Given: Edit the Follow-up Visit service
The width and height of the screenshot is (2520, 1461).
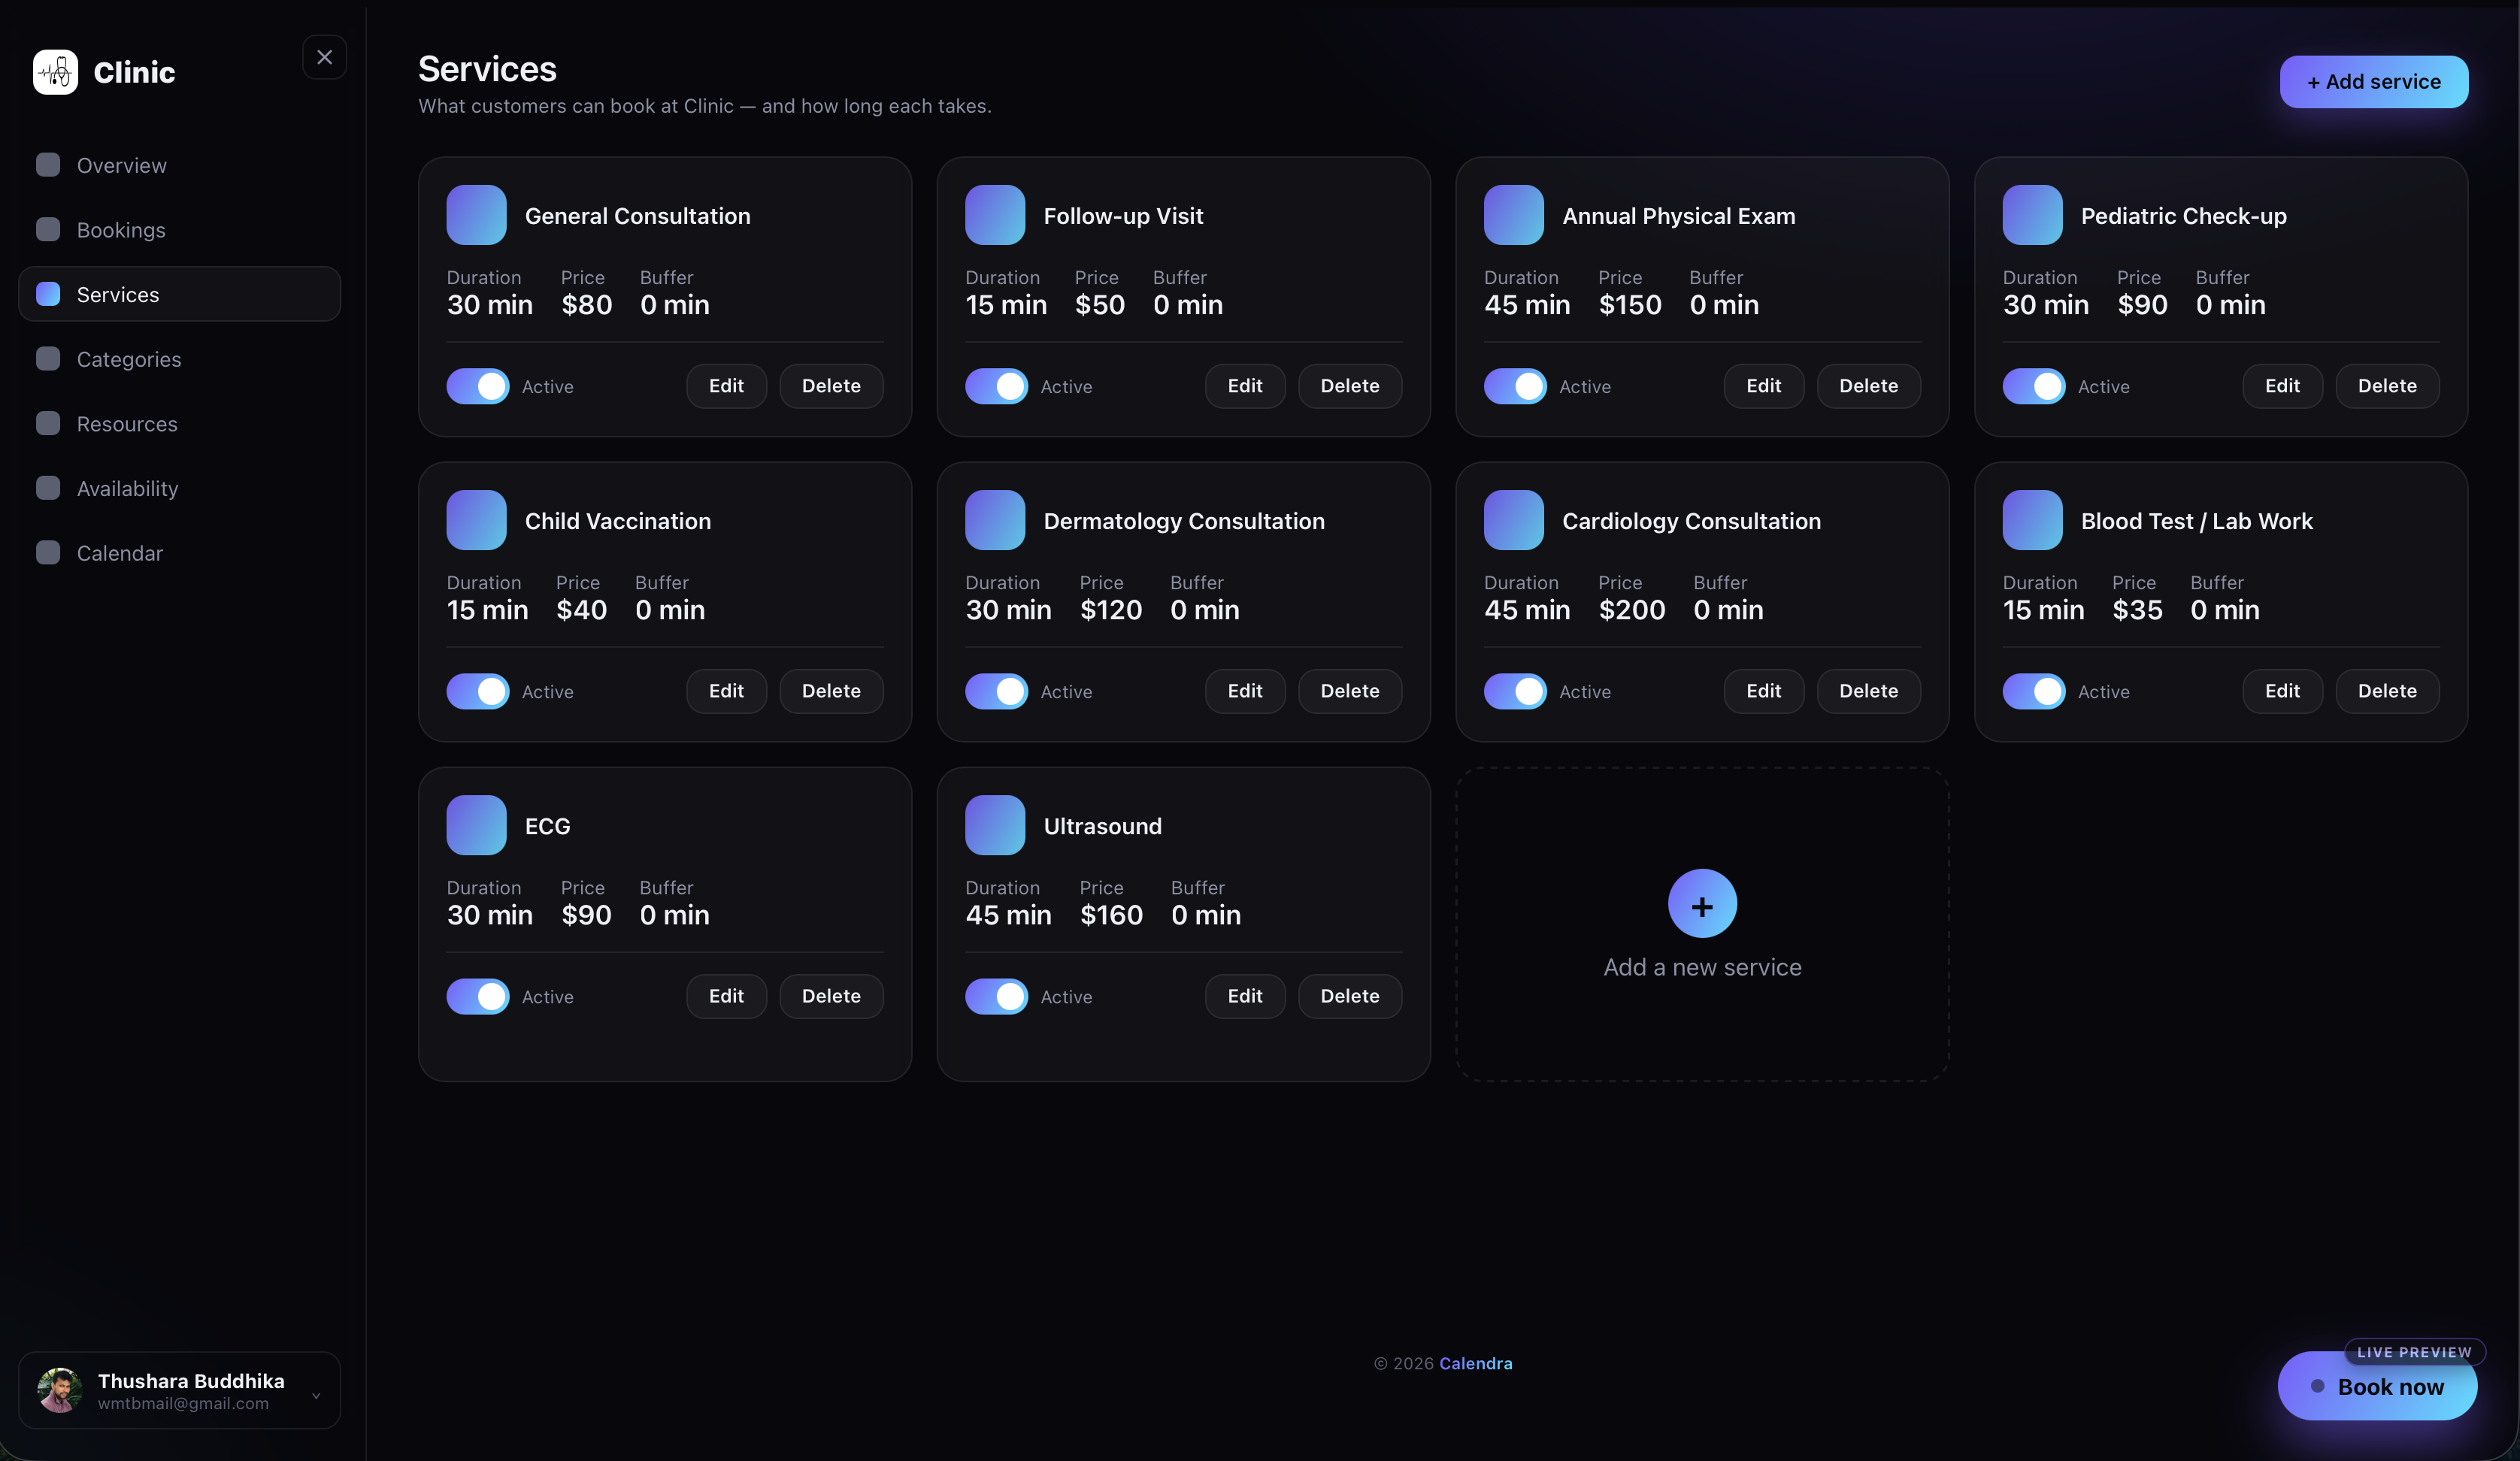Looking at the screenshot, I should click(x=1245, y=386).
